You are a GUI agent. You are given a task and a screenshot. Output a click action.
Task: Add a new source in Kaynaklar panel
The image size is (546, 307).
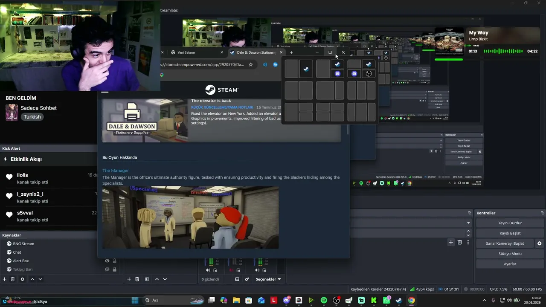point(5,279)
